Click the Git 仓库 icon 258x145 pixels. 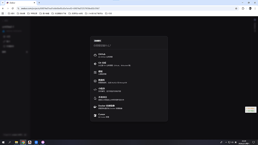tap(95, 64)
